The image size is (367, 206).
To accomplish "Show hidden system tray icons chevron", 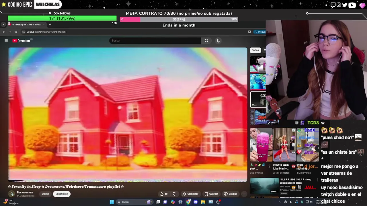I will coord(280,202).
